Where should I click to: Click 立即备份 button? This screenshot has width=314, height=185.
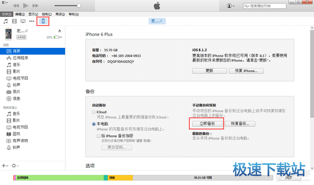point(207,124)
